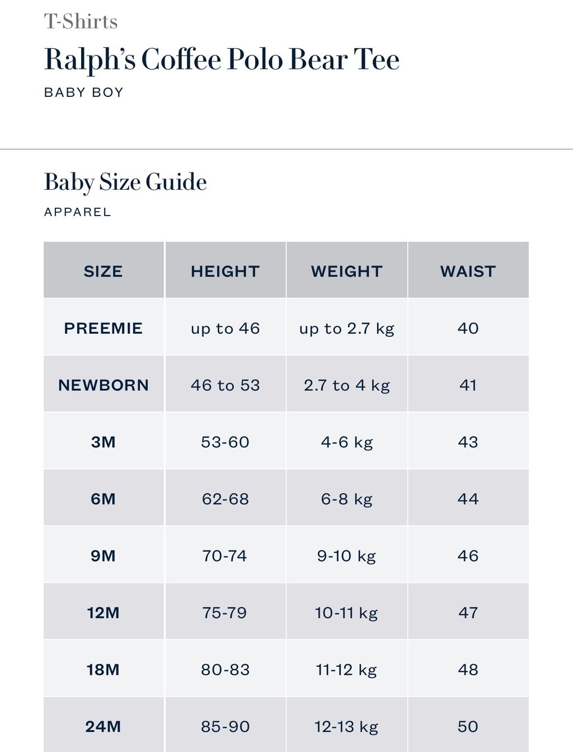Click the NEWBORN size row label

tap(104, 385)
